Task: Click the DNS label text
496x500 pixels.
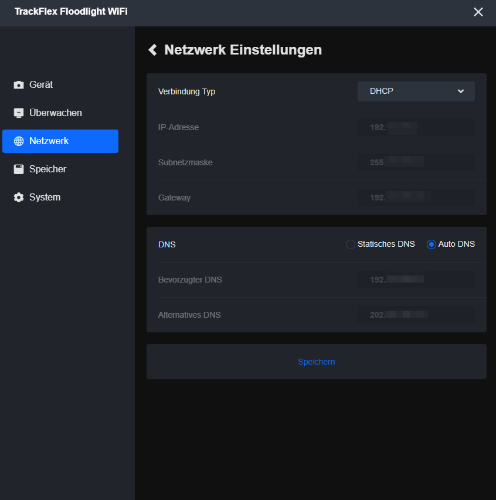Action: click(167, 244)
